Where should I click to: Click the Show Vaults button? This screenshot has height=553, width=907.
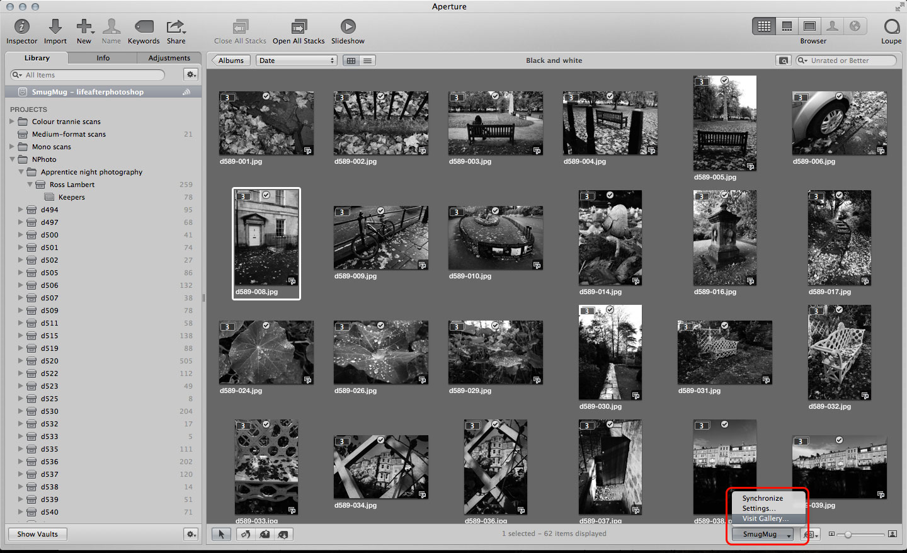(x=38, y=534)
